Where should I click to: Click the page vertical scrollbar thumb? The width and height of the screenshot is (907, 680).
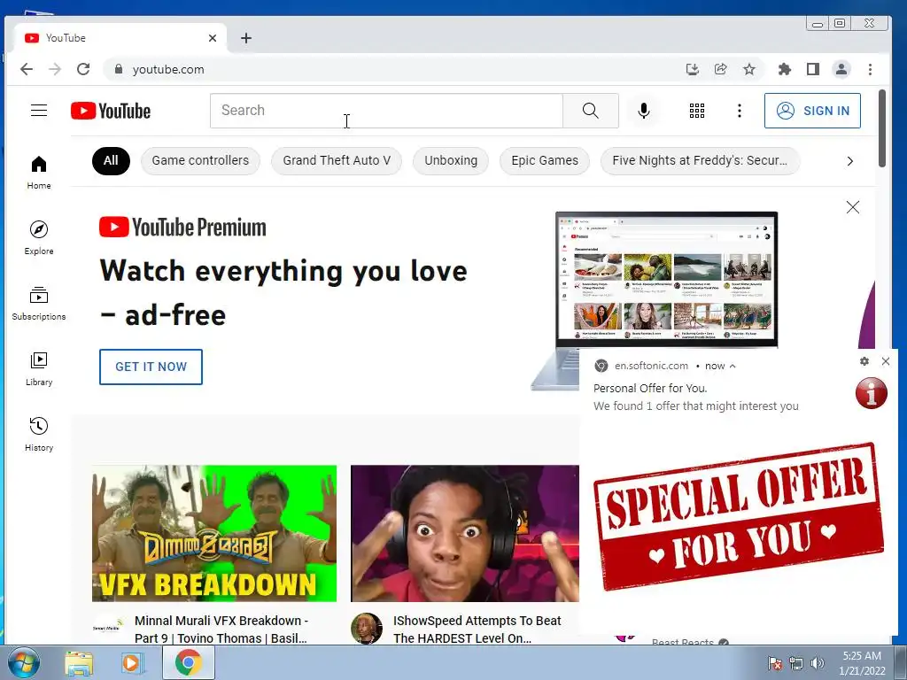[x=881, y=128]
